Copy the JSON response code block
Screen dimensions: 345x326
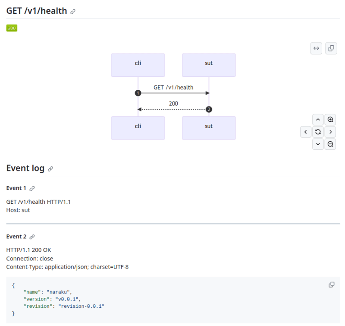331,285
